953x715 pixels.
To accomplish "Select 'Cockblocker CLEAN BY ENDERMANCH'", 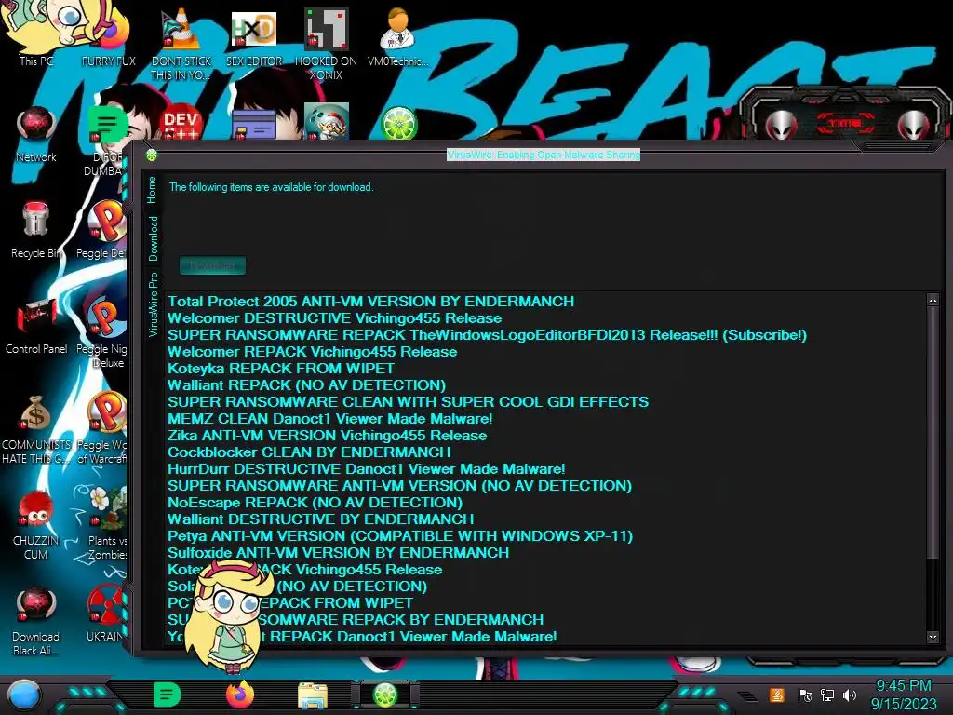I will click(x=309, y=452).
